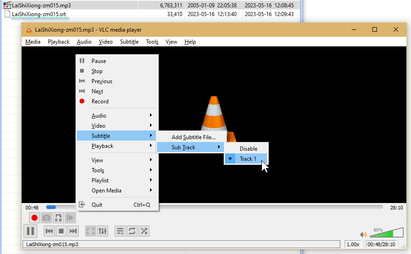Click the 00:48/28:10 status bar time
Viewport: 411px width, 254px height.
coord(381,244)
